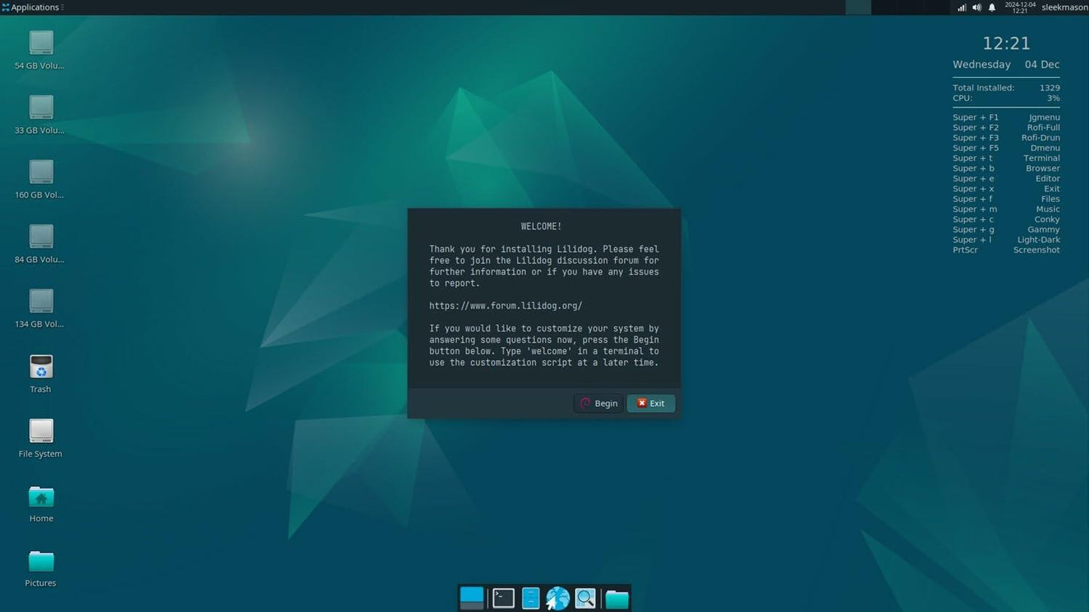1089x612 pixels.
Task: Click the 'Super + F2 Rofi-Full' shortcut line
Action: point(1006,127)
